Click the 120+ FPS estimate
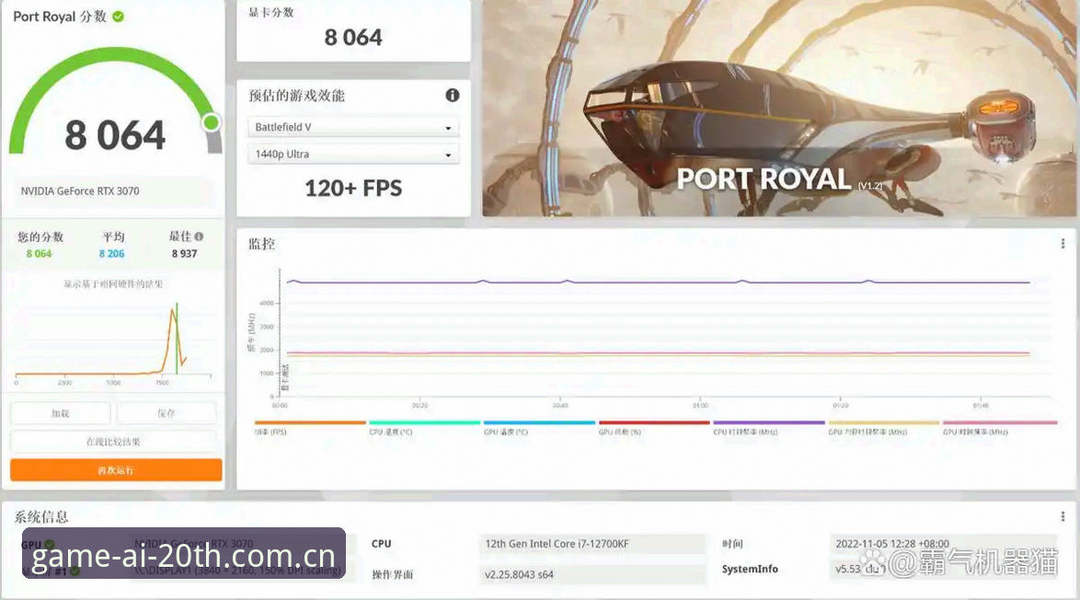The width and height of the screenshot is (1080, 600). click(x=353, y=188)
